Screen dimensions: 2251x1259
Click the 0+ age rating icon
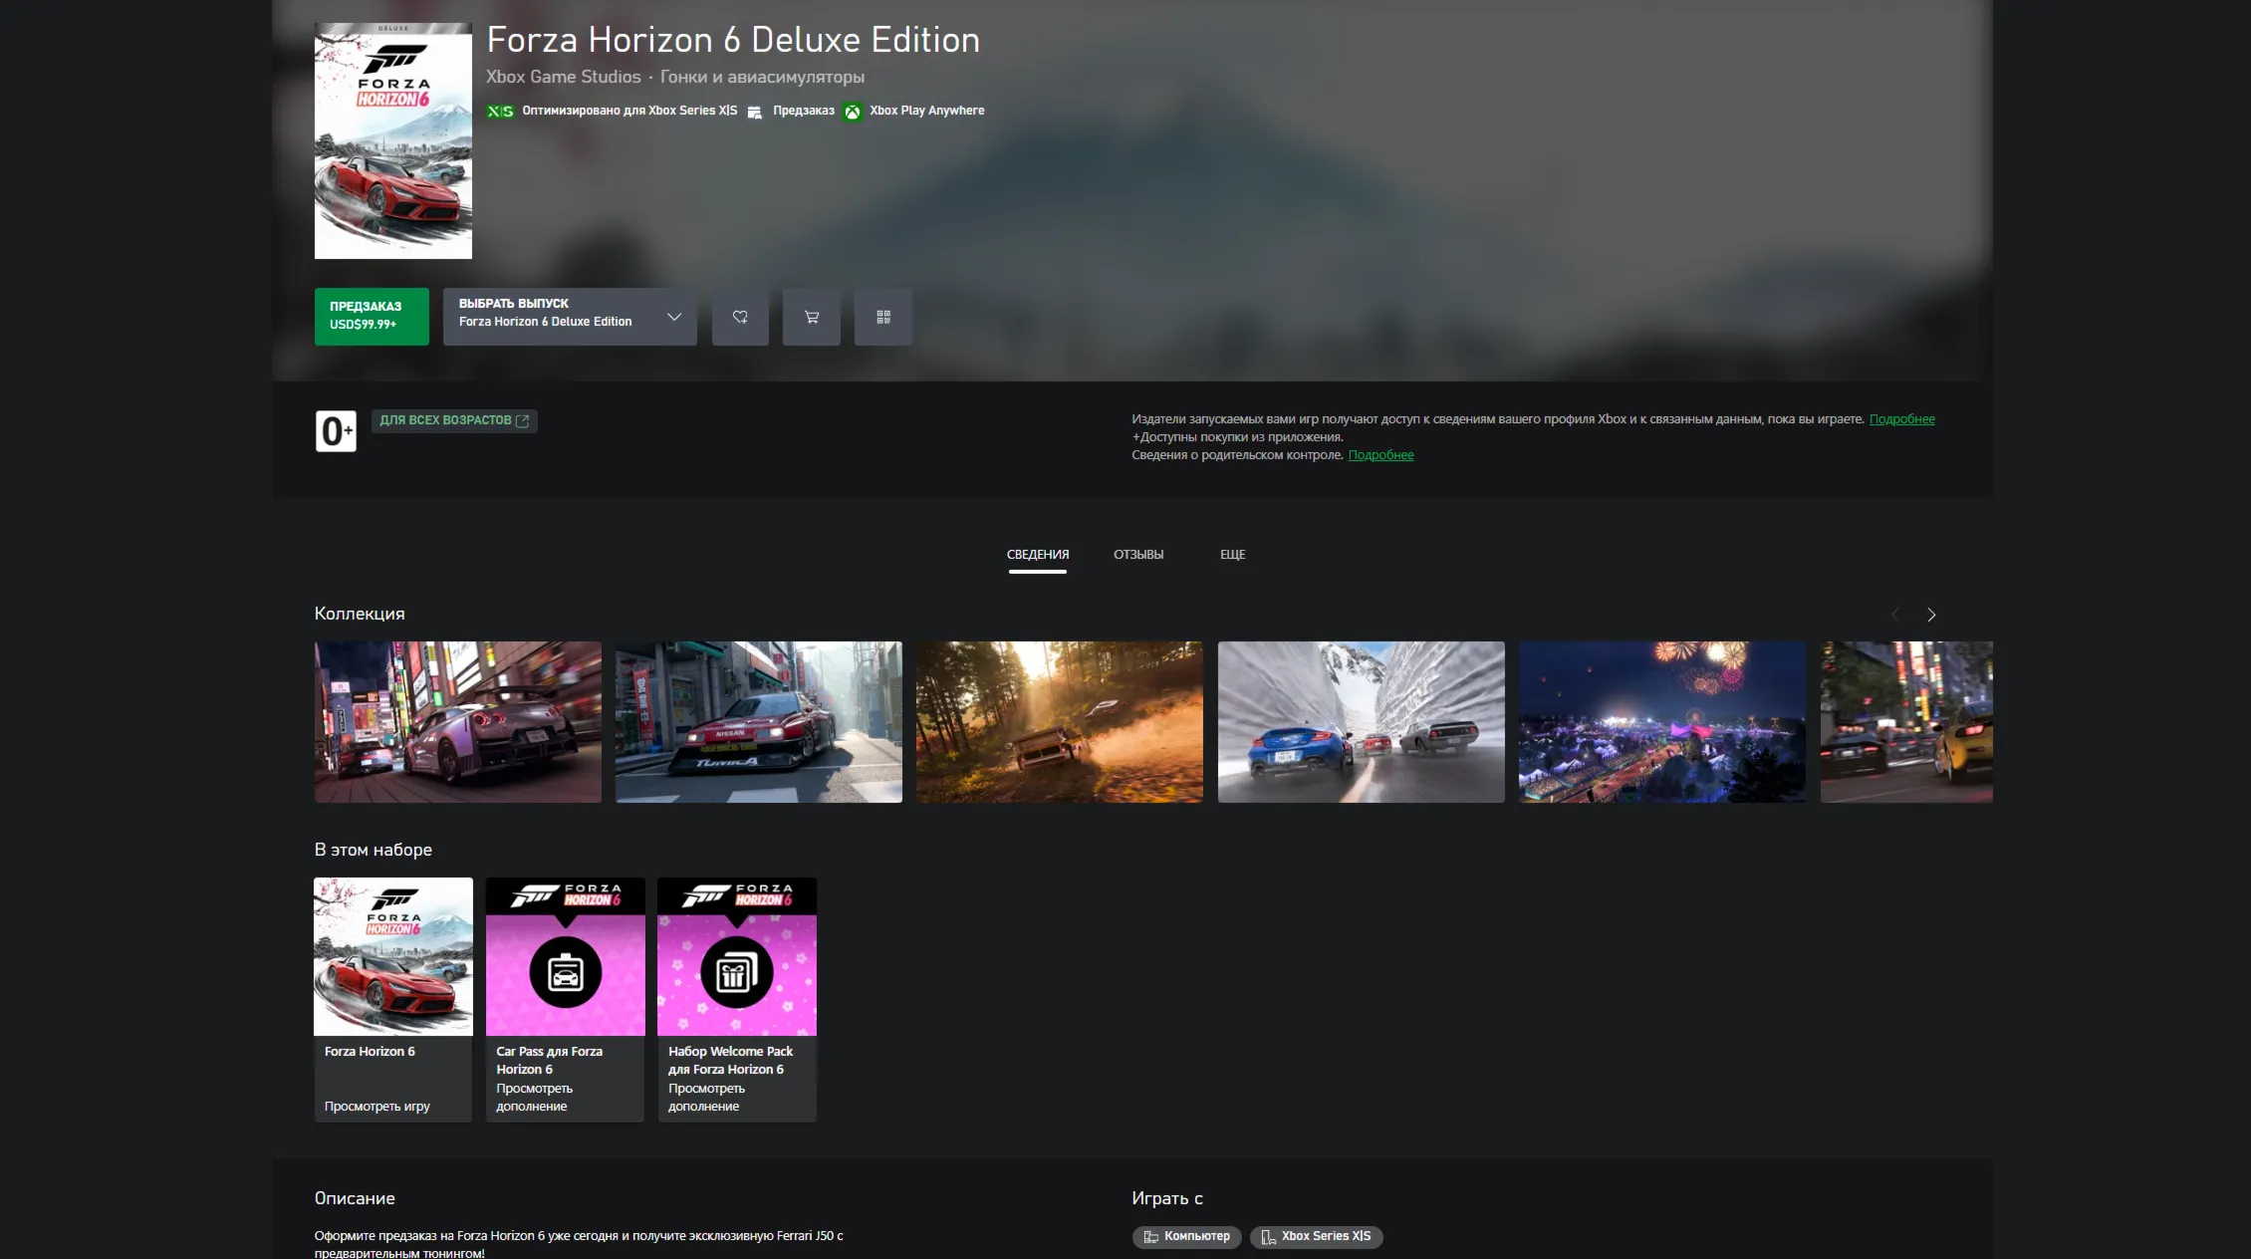[x=336, y=431]
